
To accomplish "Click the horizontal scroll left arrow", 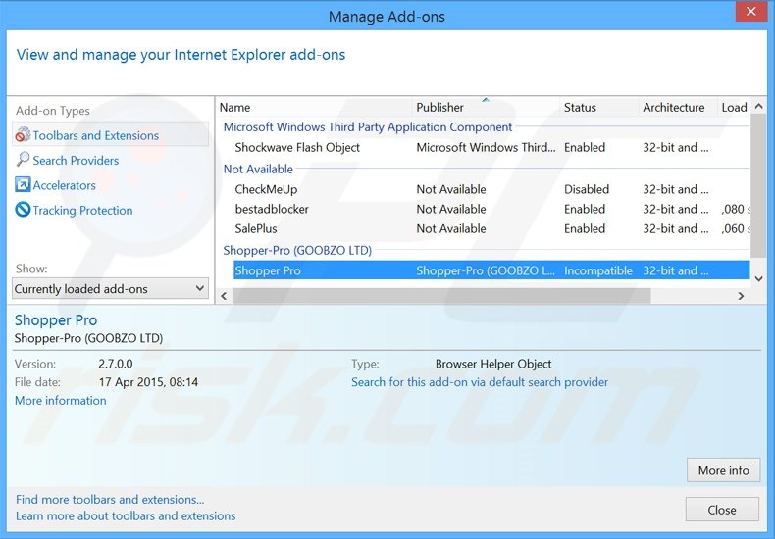I will coord(224,296).
